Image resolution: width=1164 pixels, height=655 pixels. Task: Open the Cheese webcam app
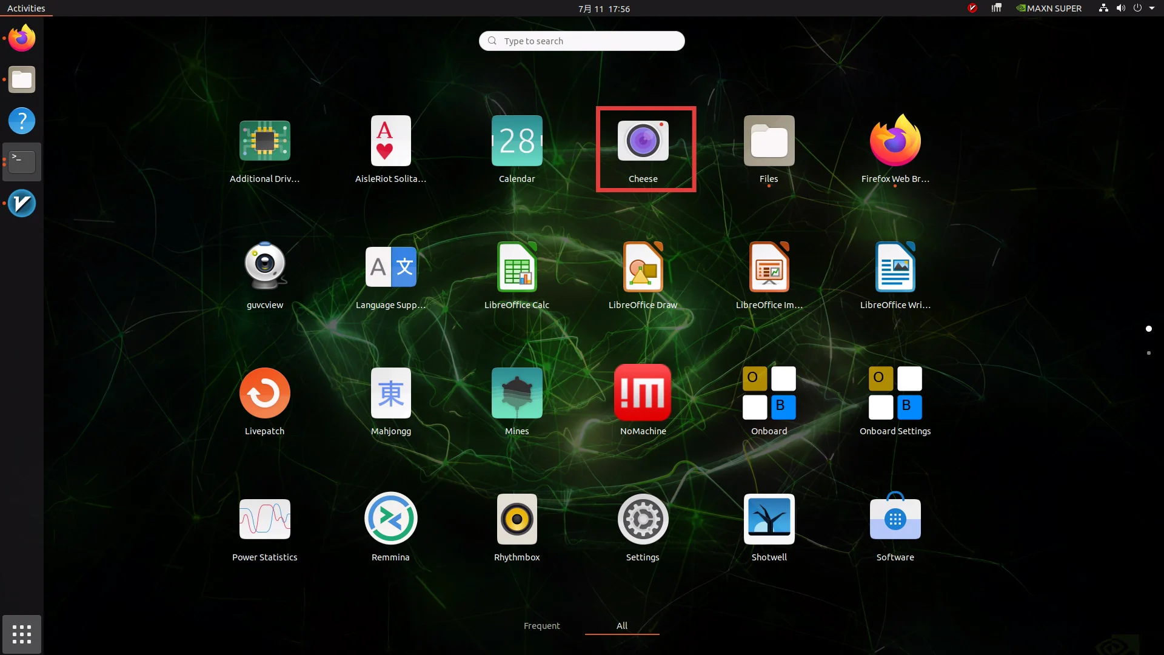643,149
